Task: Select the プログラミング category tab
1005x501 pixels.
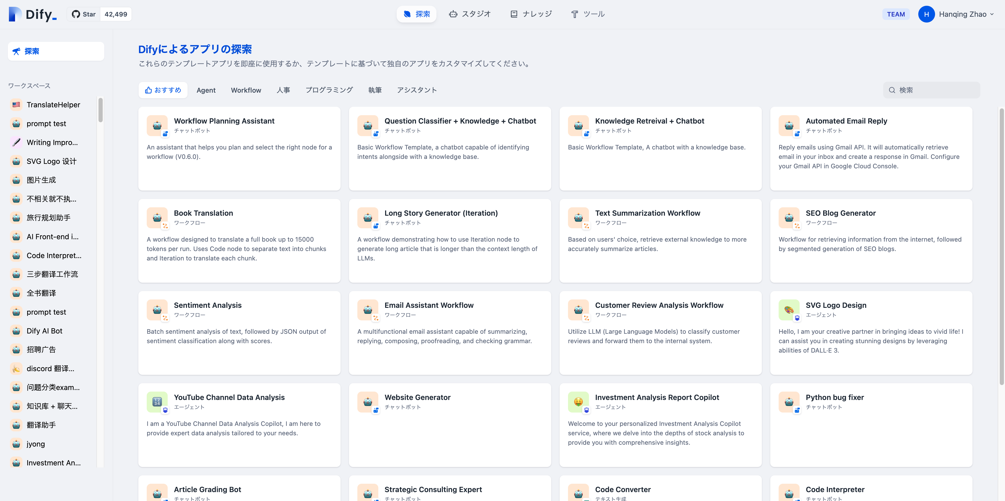Action: tap(329, 90)
